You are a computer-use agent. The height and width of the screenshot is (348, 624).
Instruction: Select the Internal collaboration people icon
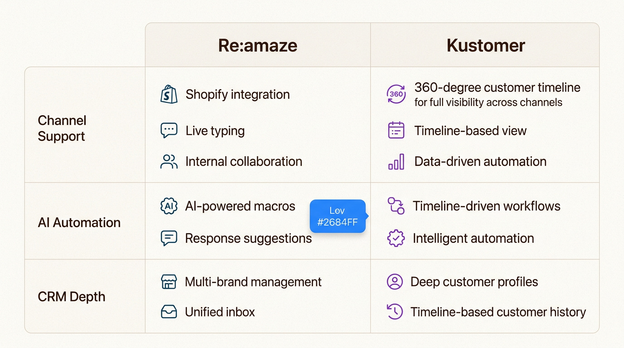tap(169, 161)
